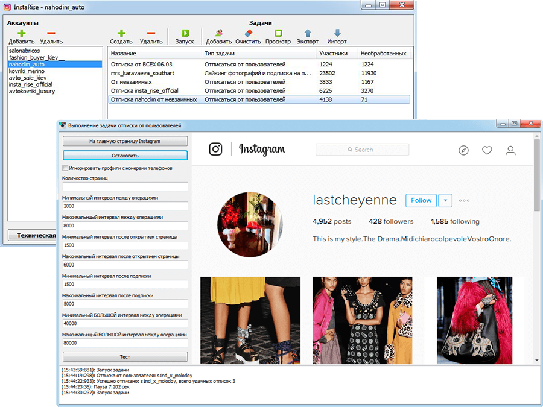Select the kovriki_merino account

pyautogui.click(x=27, y=71)
